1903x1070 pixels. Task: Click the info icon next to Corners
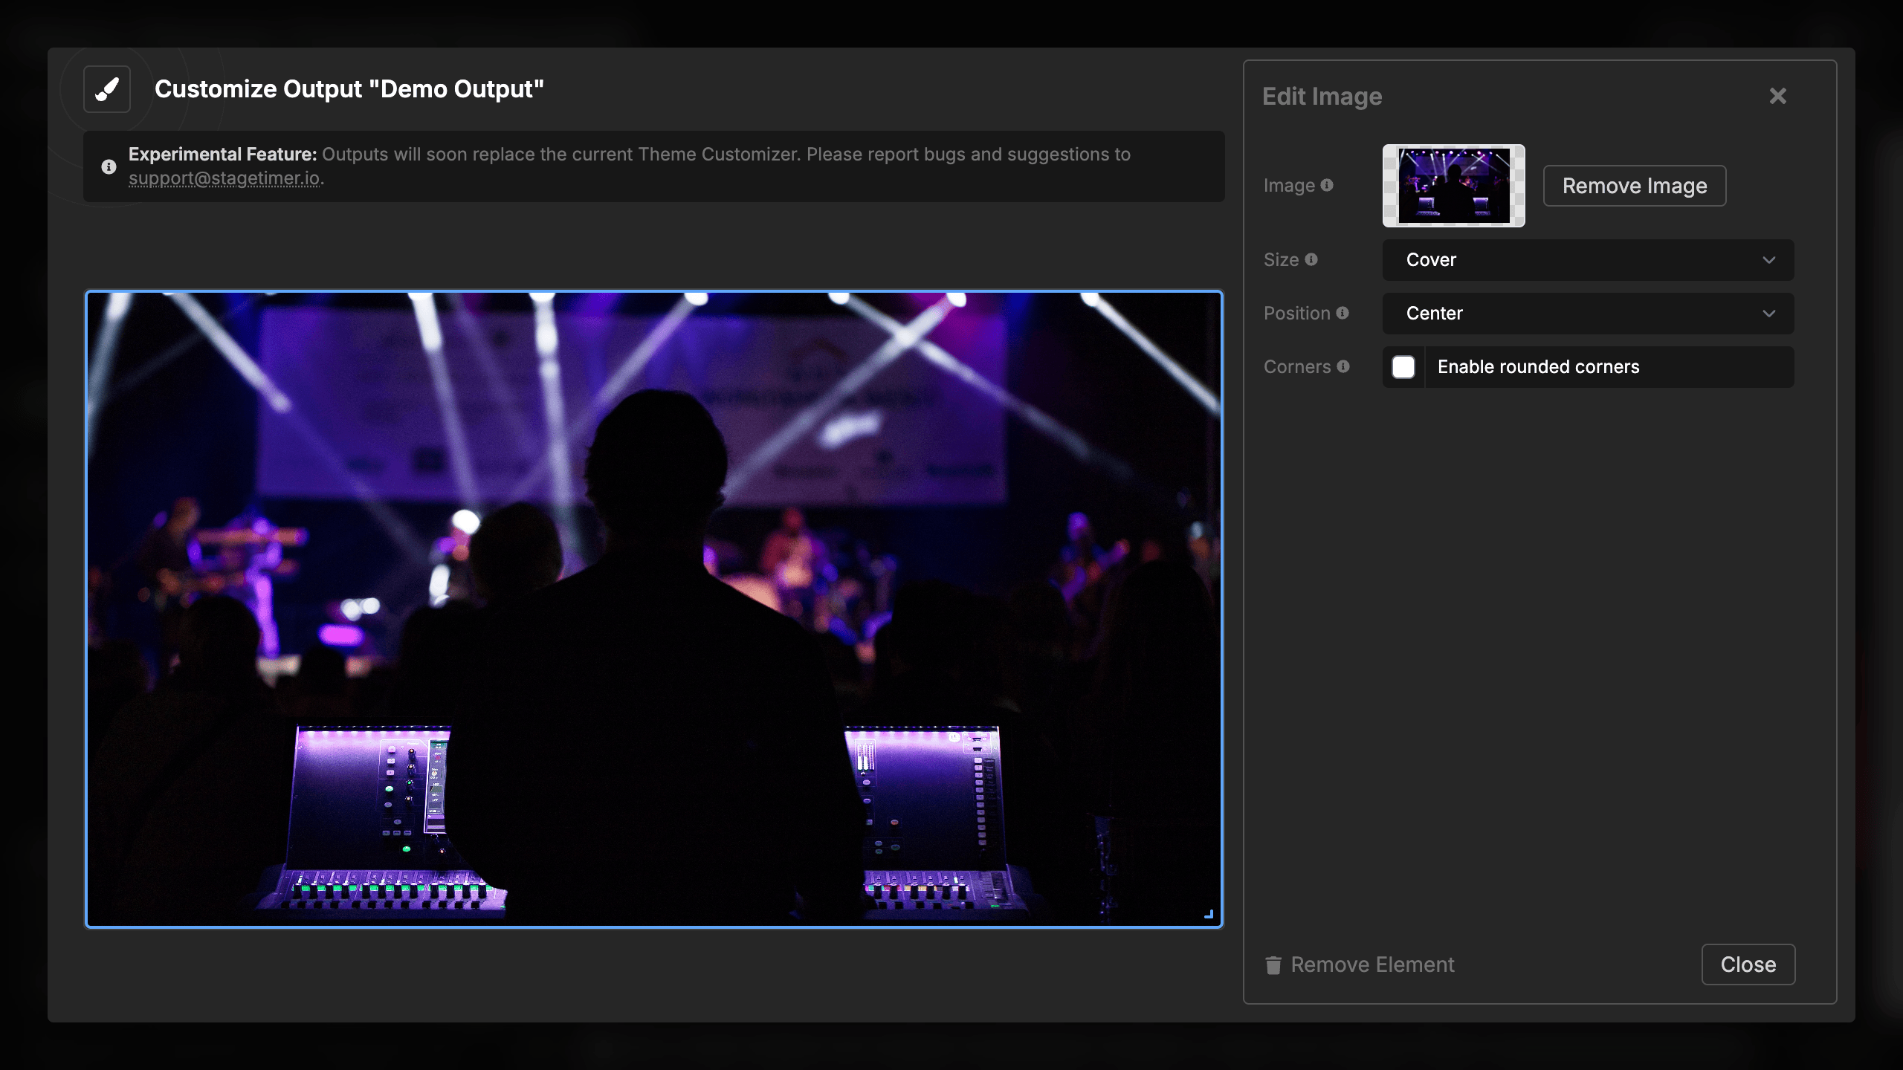point(1343,366)
